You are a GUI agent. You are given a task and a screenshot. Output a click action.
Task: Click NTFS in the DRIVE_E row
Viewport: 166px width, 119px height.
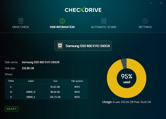point(77,97)
